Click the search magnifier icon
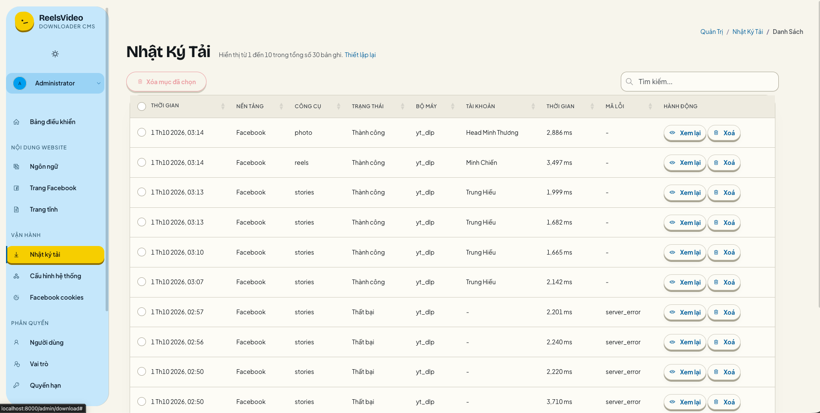 [x=629, y=82]
